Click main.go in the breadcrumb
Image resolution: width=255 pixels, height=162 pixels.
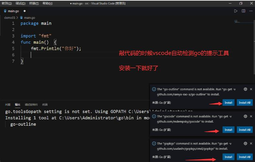pyautogui.click(x=29, y=17)
